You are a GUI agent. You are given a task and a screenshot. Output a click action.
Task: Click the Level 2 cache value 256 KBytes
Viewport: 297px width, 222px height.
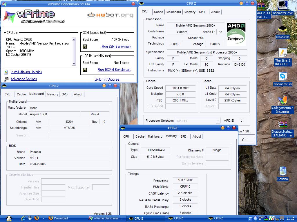[232, 100]
